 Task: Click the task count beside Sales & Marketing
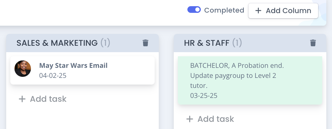click(105, 43)
